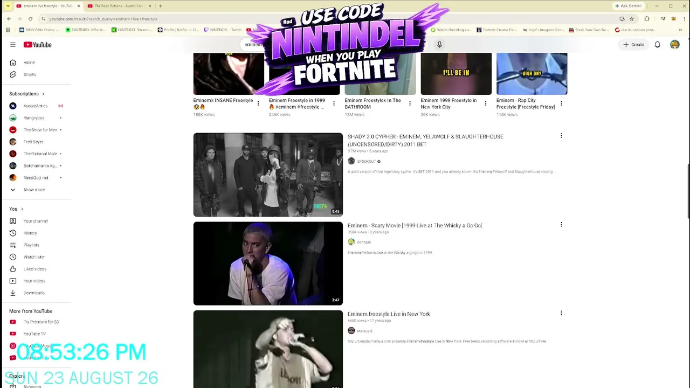Open options for SHADY 2.0 CYPHER video
This screenshot has height=388, width=690.
(561, 136)
